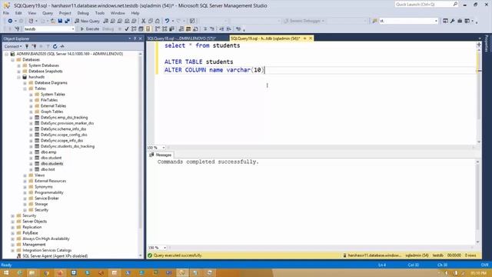Parse the query with checkmark icon
The image size is (492, 277).
126,29
